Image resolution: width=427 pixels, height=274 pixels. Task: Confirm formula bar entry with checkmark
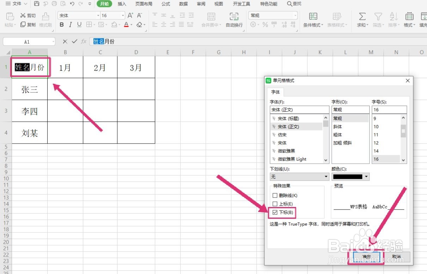(74, 42)
